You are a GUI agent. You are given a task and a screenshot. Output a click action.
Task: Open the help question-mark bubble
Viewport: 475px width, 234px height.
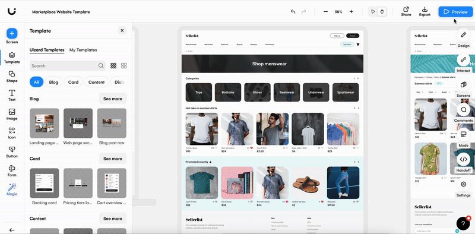point(463,224)
